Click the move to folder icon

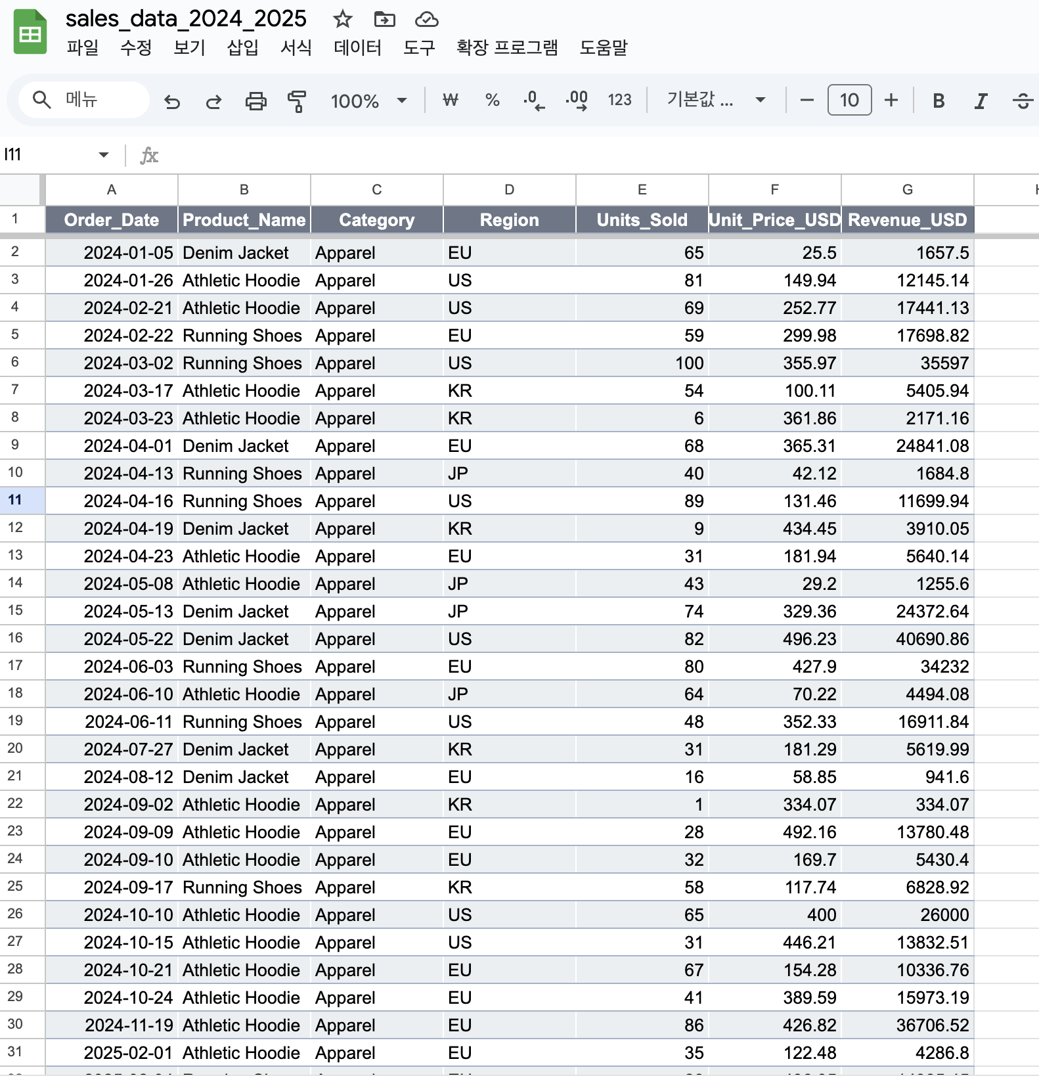point(384,19)
